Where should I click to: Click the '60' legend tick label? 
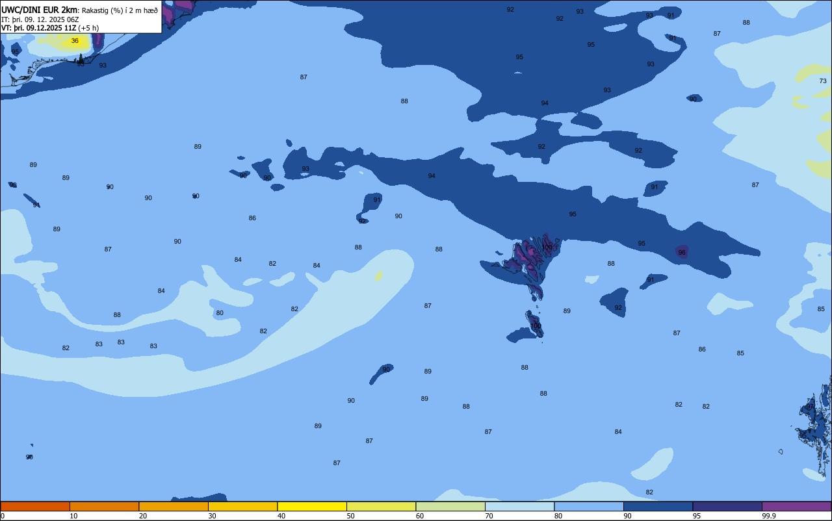pyautogui.click(x=420, y=516)
